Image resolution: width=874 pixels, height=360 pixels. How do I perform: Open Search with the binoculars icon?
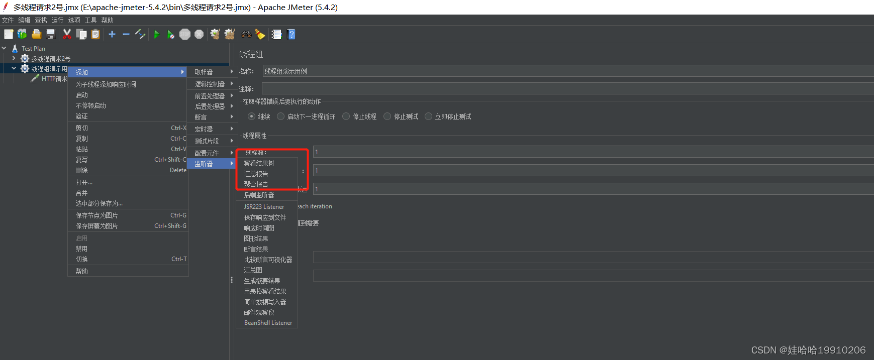pyautogui.click(x=246, y=34)
